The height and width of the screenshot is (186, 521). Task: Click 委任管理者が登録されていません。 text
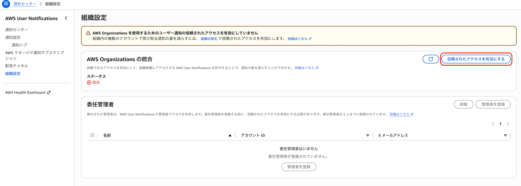(299, 156)
